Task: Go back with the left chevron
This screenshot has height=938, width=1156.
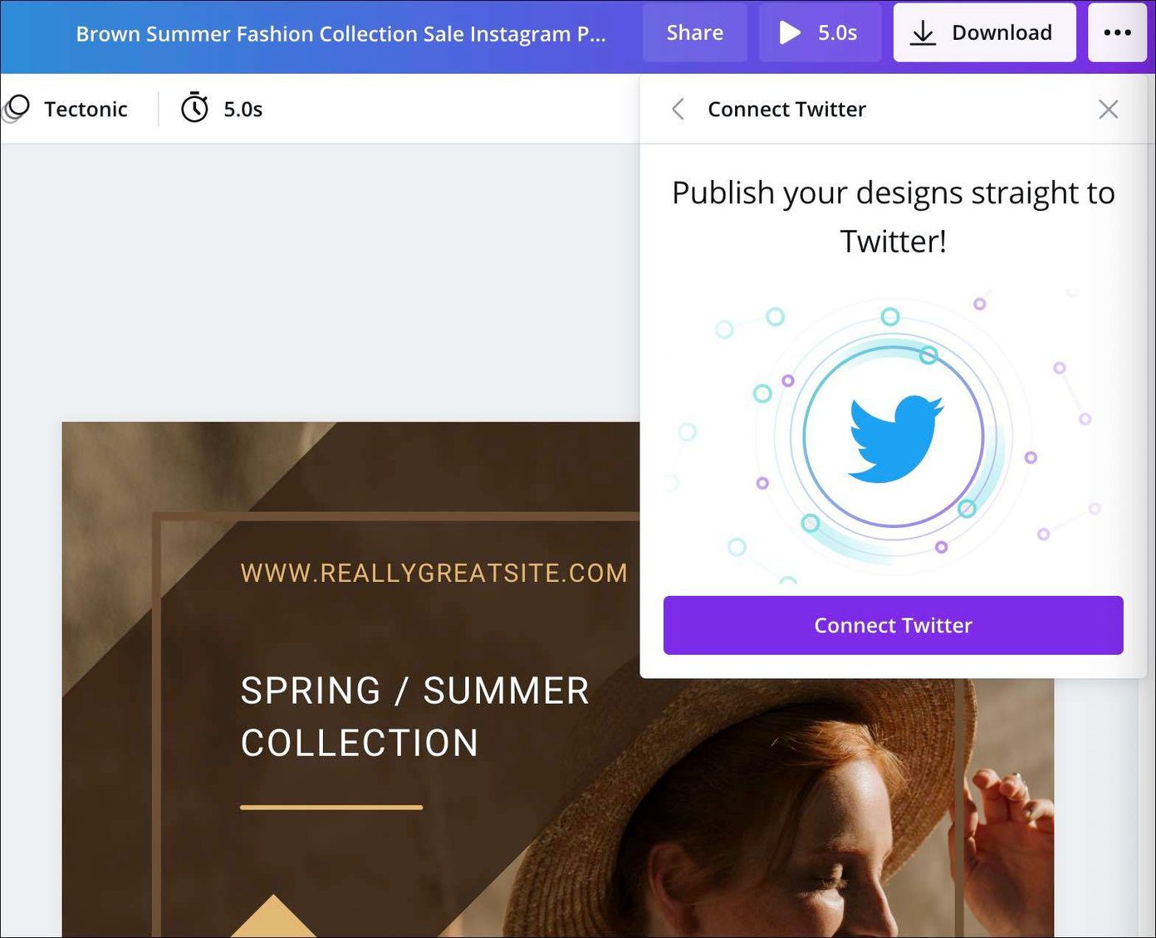Action: coord(678,109)
